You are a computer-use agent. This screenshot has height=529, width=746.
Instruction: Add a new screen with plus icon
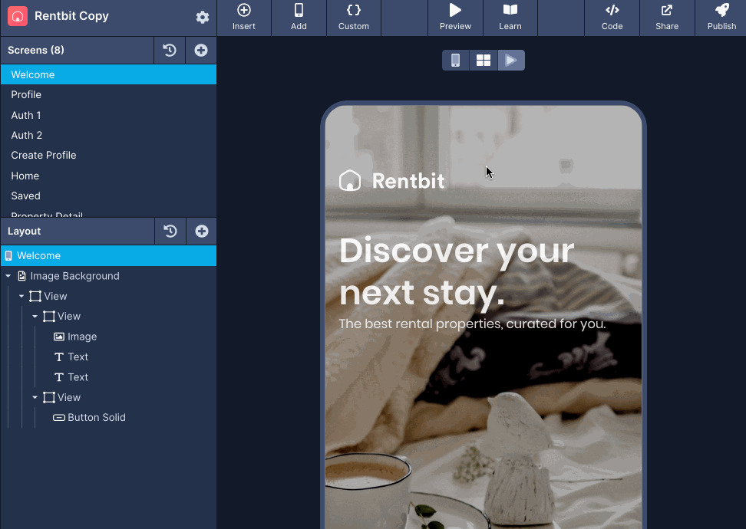201,51
